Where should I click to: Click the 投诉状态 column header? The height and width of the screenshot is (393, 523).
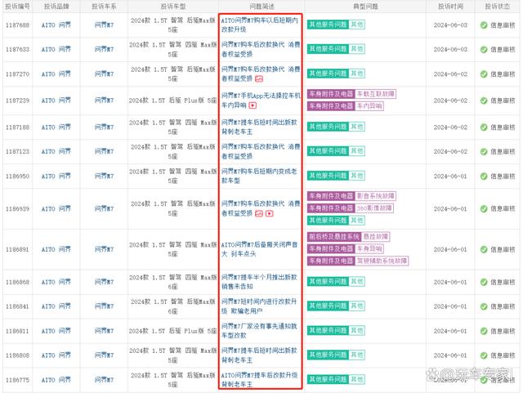coord(497,7)
